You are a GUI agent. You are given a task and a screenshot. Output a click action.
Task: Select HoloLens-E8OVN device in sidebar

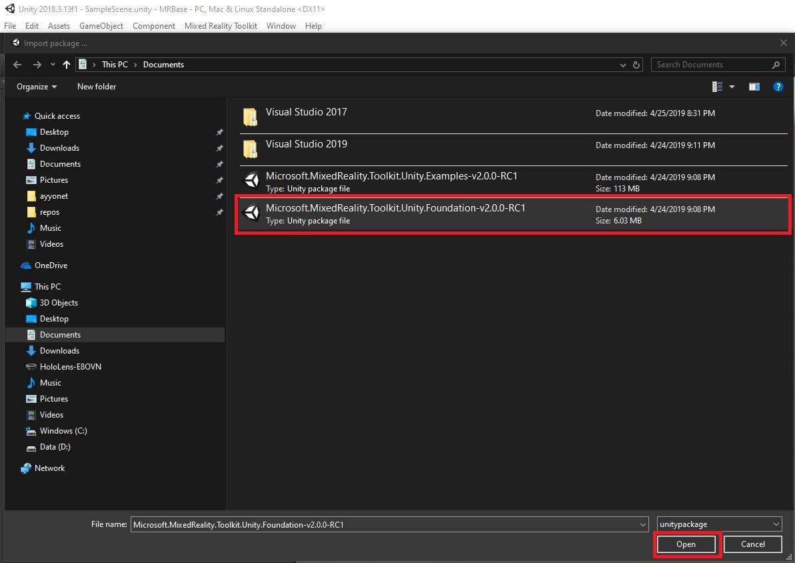[64, 366]
